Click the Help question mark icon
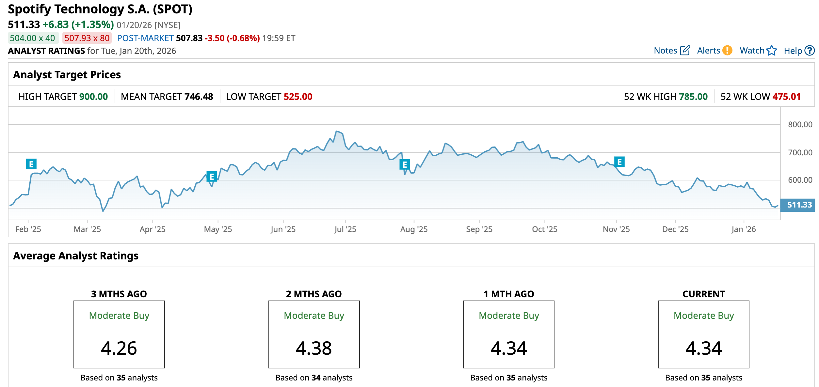819x387 pixels. [810, 51]
